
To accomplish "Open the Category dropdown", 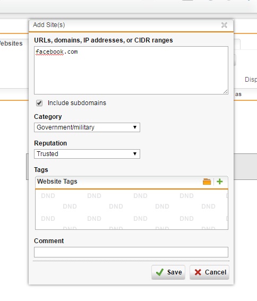I will pyautogui.click(x=87, y=127).
